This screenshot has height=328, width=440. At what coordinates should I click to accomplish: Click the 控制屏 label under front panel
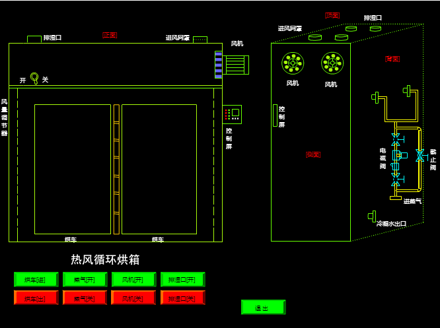(x=229, y=139)
